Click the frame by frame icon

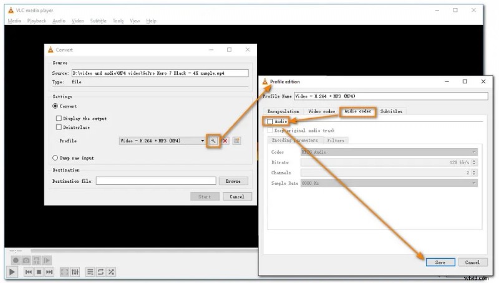click(47, 261)
